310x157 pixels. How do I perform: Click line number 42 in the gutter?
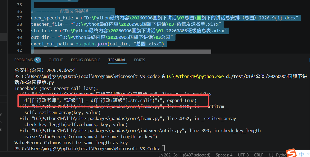19,50
